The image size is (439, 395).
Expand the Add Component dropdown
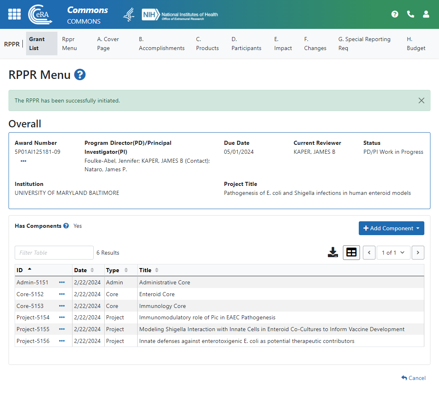[391, 228]
